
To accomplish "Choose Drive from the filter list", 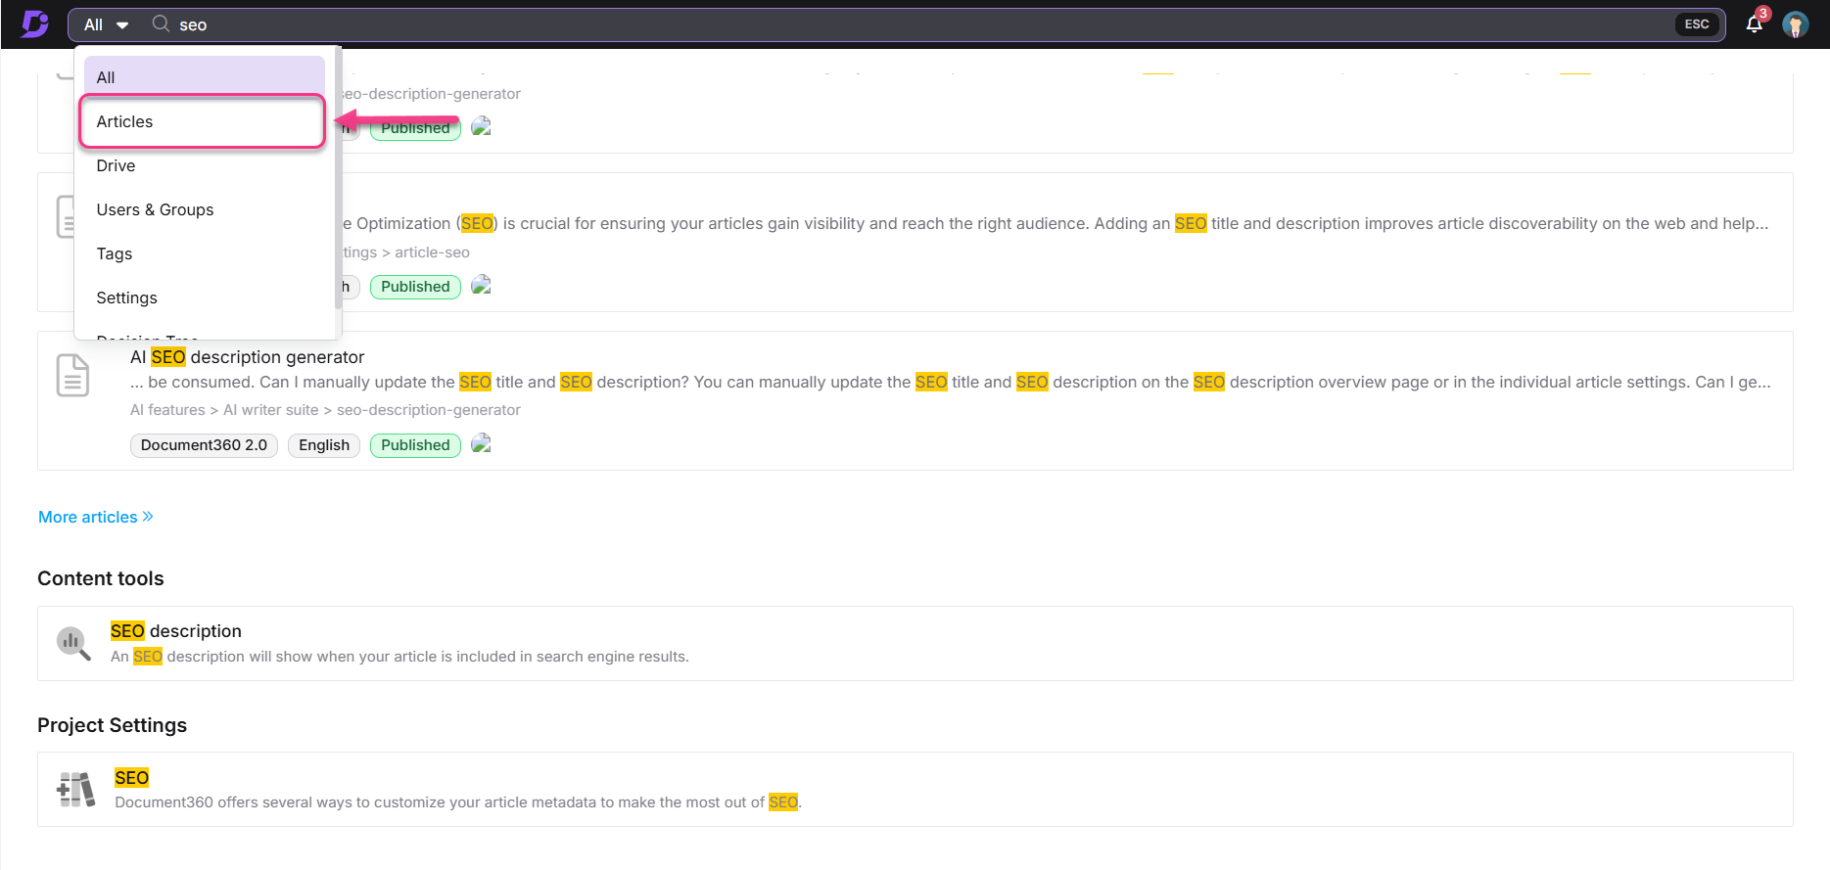I will 204,165.
